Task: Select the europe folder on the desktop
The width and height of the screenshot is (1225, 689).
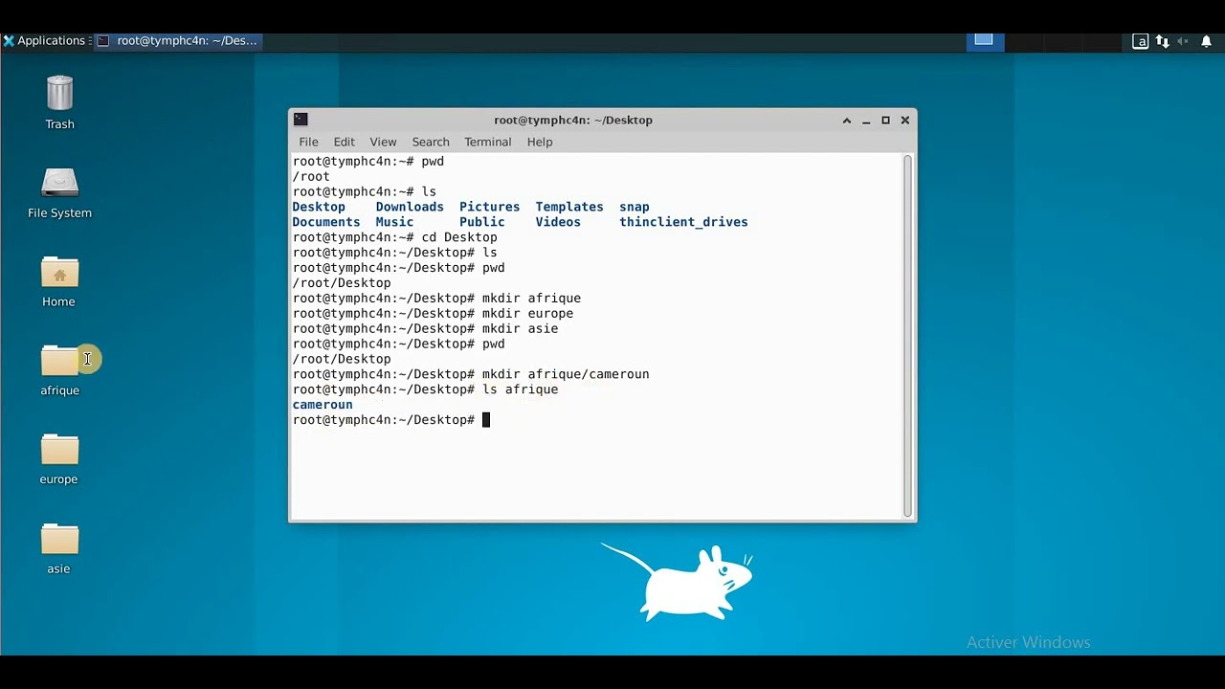Action: (x=59, y=459)
